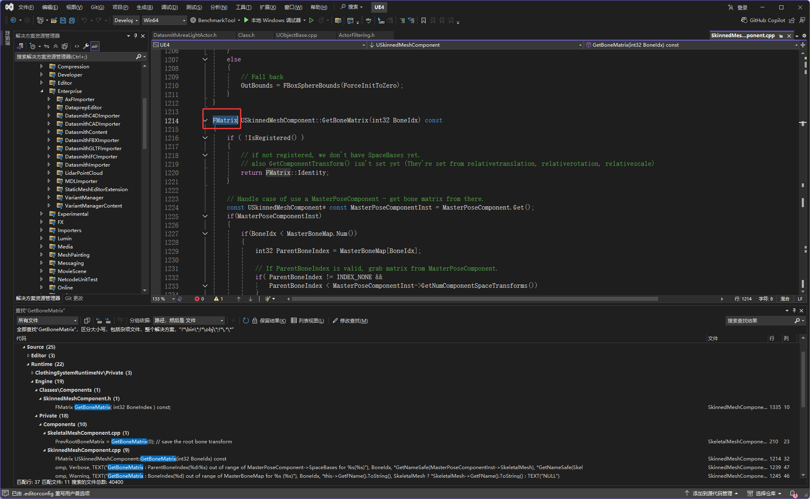The height and width of the screenshot is (499, 810).
Task: Click the code editor horizontal scrollbar
Action: pyautogui.click(x=475, y=299)
